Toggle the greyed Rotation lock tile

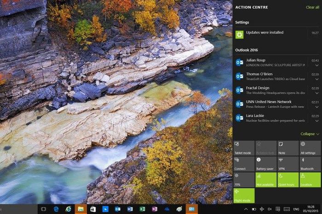266,148
